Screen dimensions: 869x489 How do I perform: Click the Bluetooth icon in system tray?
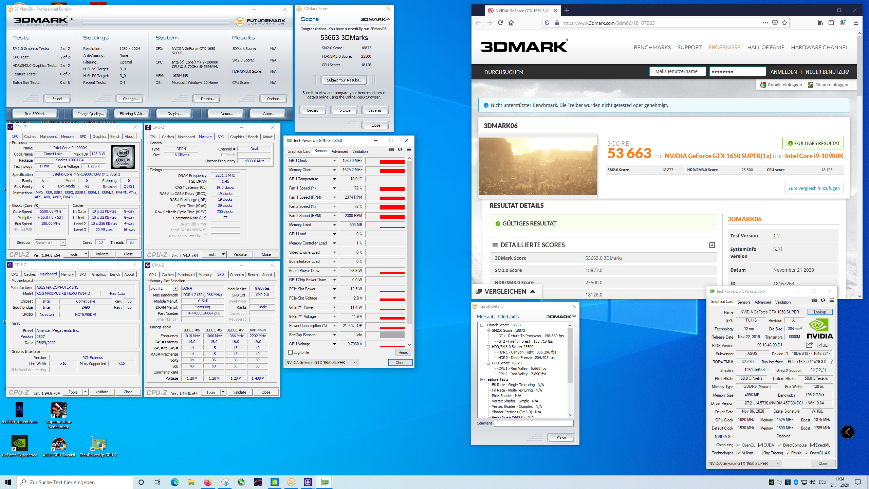[x=796, y=482]
